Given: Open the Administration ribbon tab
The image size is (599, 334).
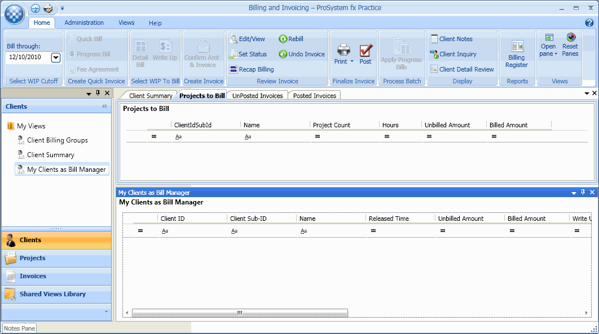Looking at the screenshot, I should (x=83, y=23).
